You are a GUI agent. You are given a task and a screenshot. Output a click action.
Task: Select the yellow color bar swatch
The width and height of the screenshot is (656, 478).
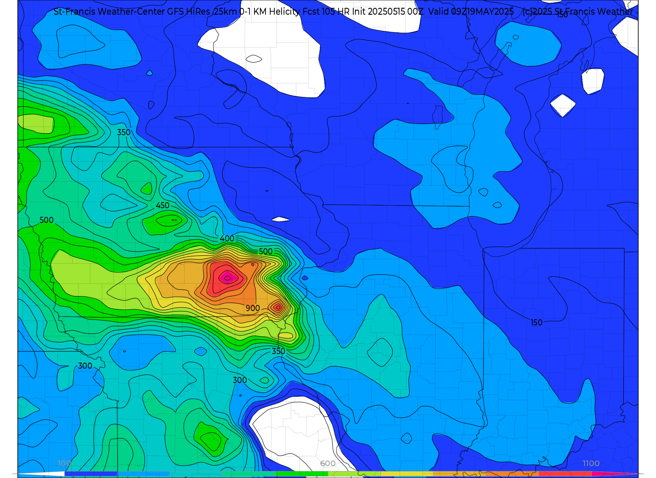pos(407,474)
